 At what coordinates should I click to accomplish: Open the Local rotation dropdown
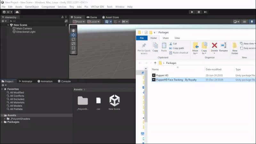pos(93,22)
